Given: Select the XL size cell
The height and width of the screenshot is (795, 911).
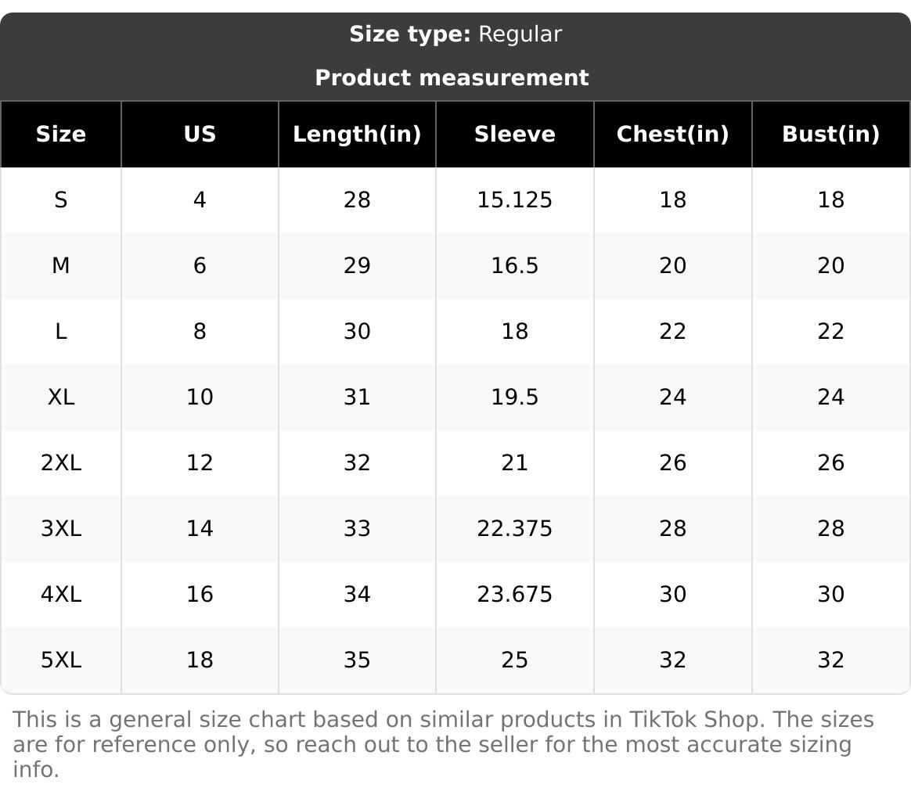Looking at the screenshot, I should [x=60, y=397].
